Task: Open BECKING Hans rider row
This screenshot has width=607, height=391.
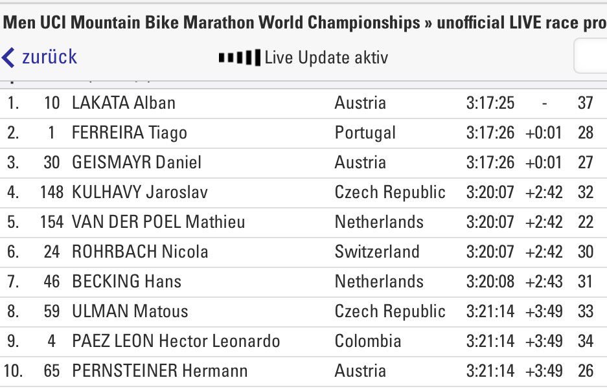Action: [x=303, y=282]
